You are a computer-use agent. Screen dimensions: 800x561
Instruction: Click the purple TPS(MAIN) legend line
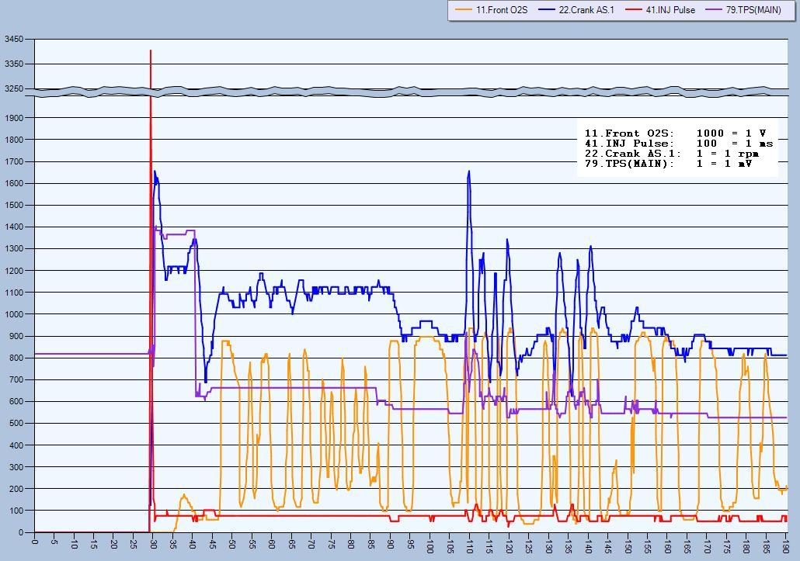point(713,9)
